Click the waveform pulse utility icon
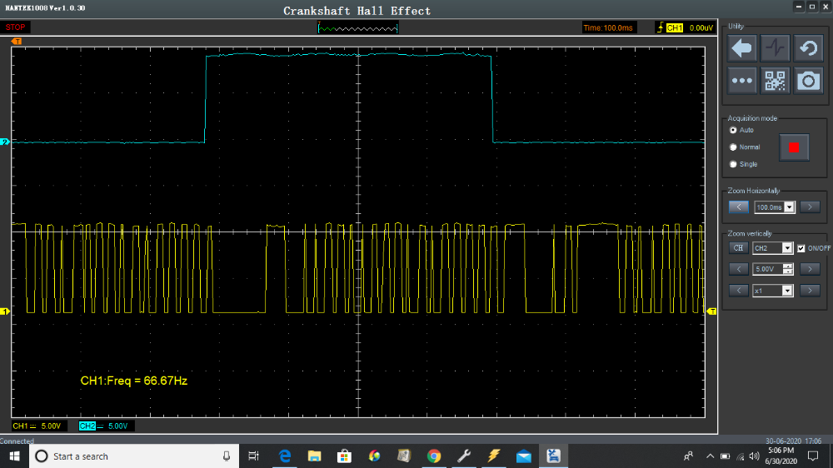833x468 pixels. [775, 49]
